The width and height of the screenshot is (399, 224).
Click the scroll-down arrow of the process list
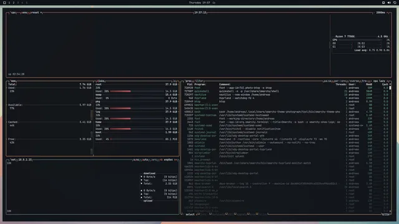pyautogui.click(x=390, y=211)
